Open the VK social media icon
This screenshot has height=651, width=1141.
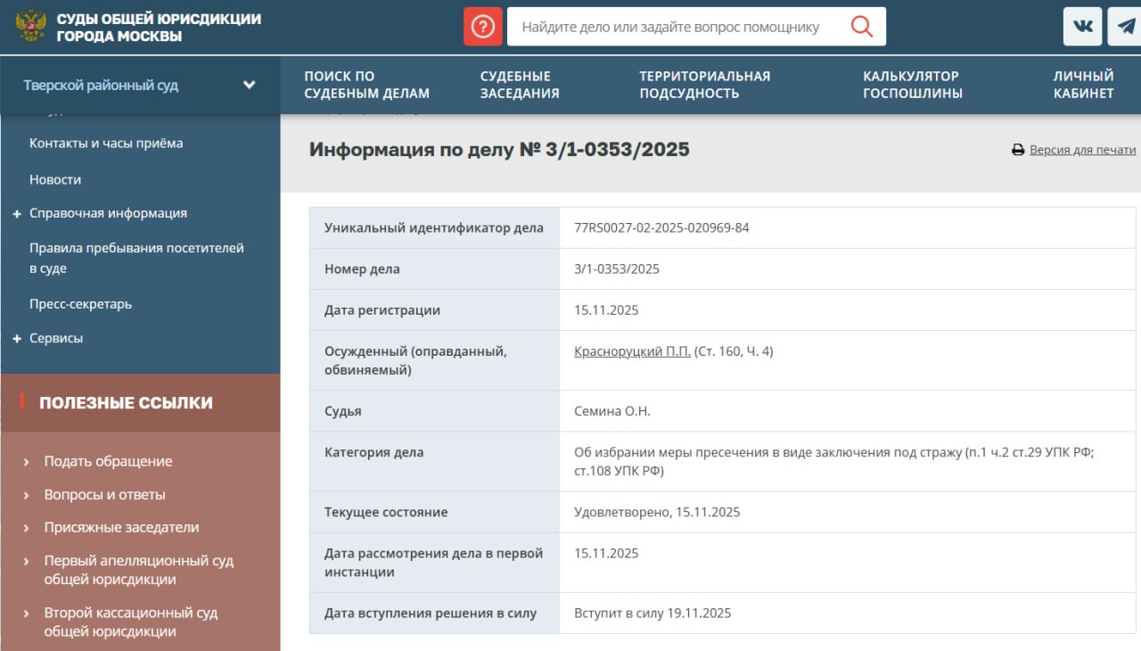[1081, 26]
